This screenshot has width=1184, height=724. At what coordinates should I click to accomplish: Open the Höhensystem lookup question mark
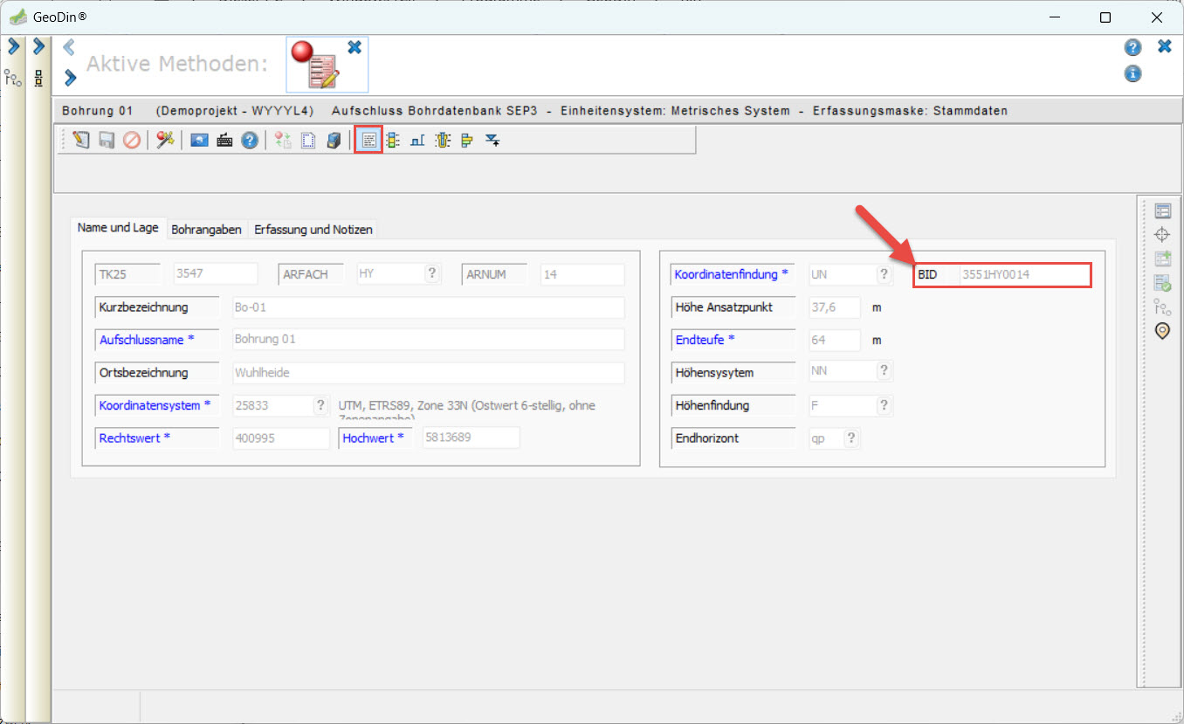point(884,371)
